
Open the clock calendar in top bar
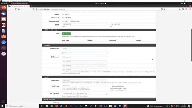[100, 3]
